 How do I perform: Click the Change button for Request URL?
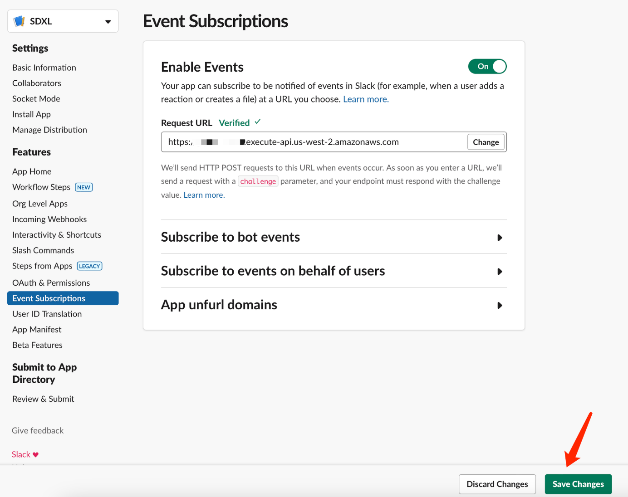[x=486, y=142]
